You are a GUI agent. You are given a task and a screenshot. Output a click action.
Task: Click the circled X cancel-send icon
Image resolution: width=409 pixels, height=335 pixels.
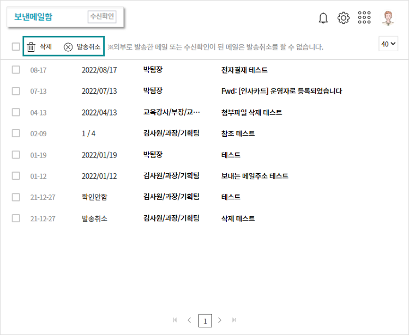click(x=68, y=47)
